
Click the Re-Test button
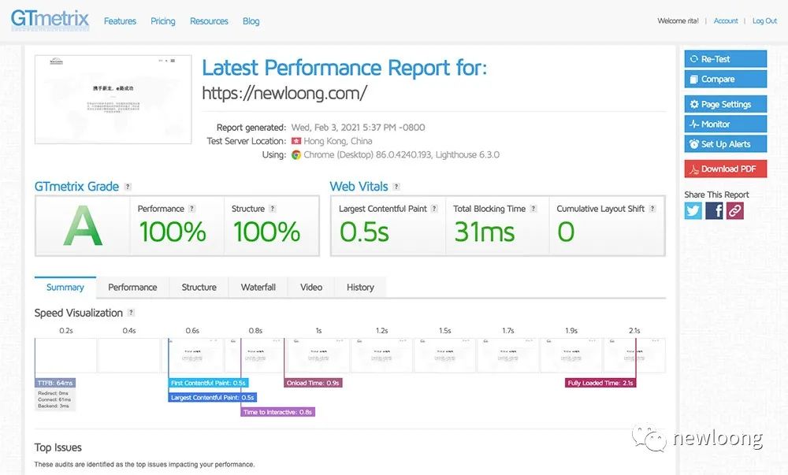[725, 59]
